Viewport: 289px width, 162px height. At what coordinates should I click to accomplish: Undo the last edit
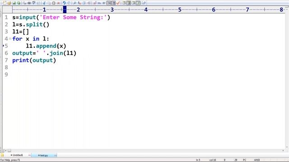coord(64,3)
